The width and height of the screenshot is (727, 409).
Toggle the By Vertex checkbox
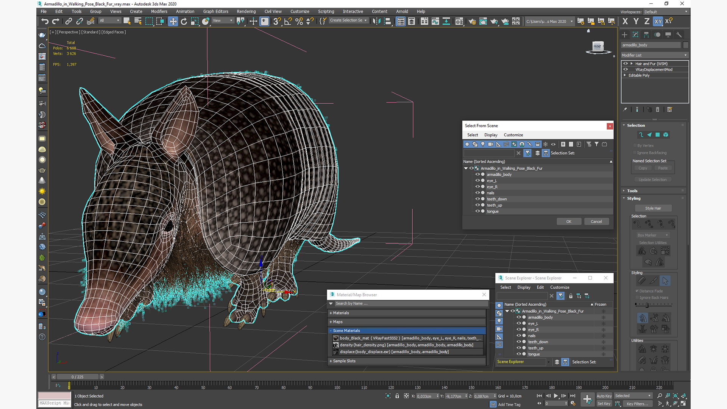[635, 145]
